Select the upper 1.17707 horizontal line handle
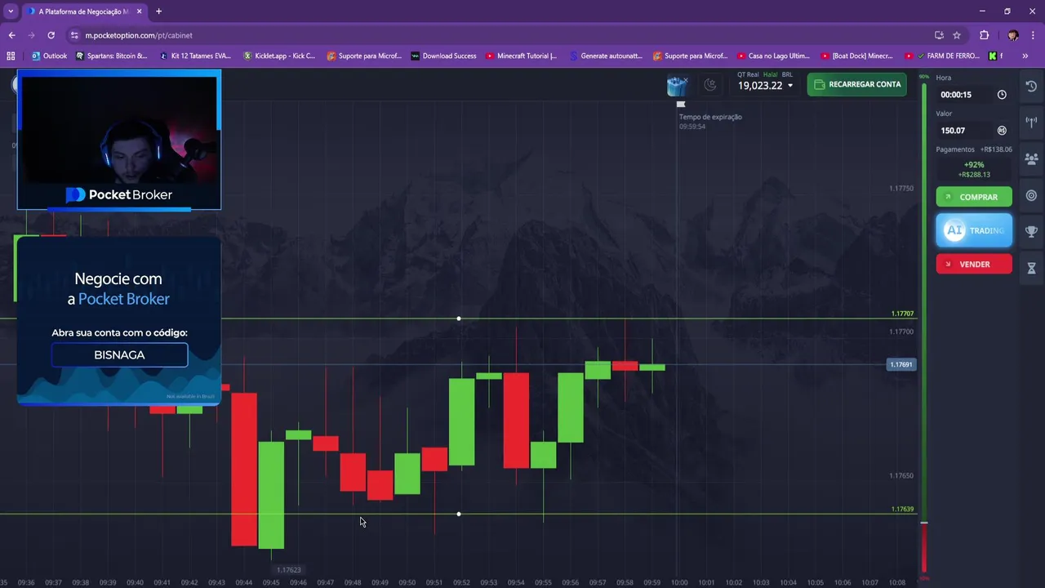This screenshot has width=1045, height=588. pyautogui.click(x=459, y=318)
